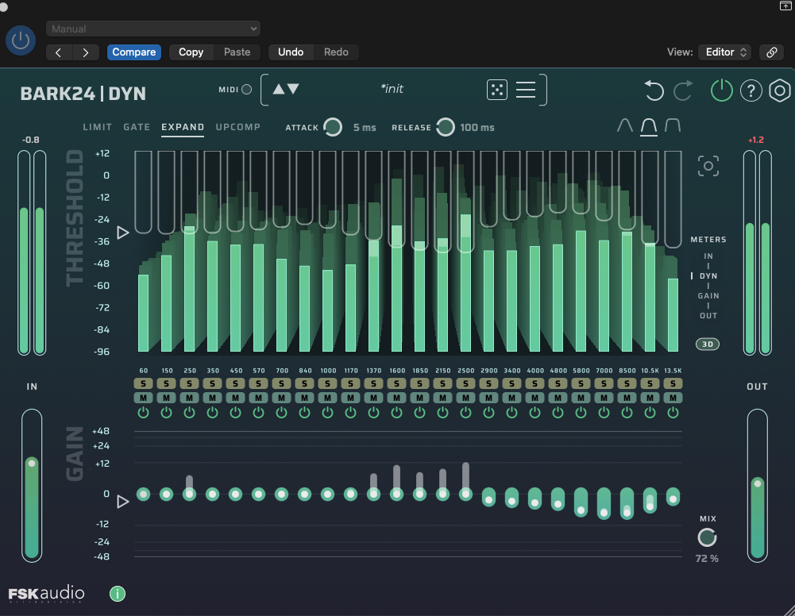Screen dimensions: 795x616
Task: Click the 5 ms attack value
Action: pos(365,128)
